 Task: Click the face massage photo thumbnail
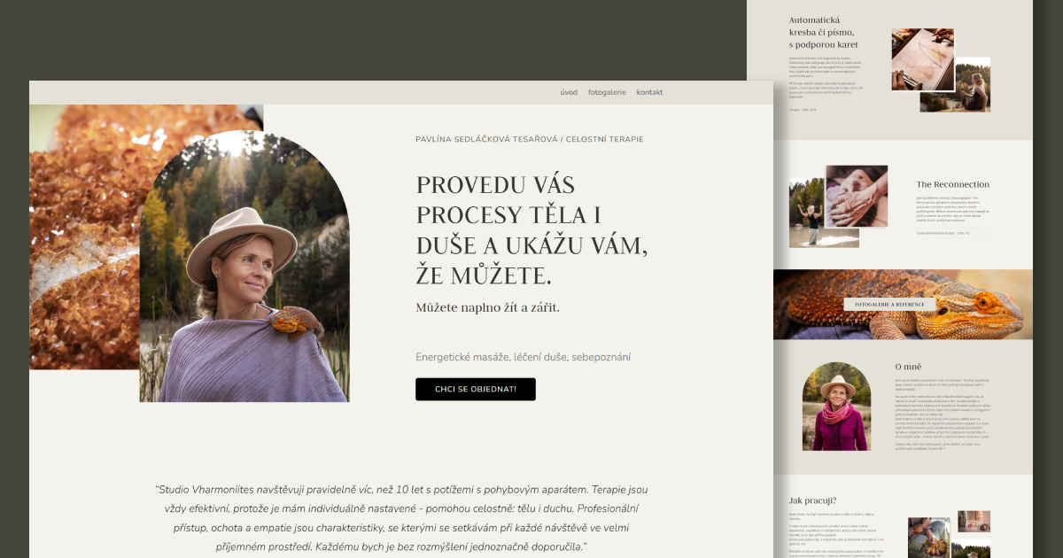tap(857, 196)
